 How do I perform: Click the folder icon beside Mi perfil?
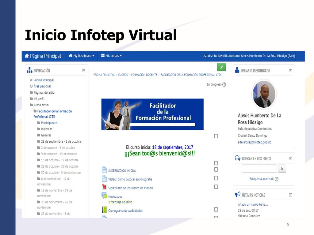click(32, 99)
